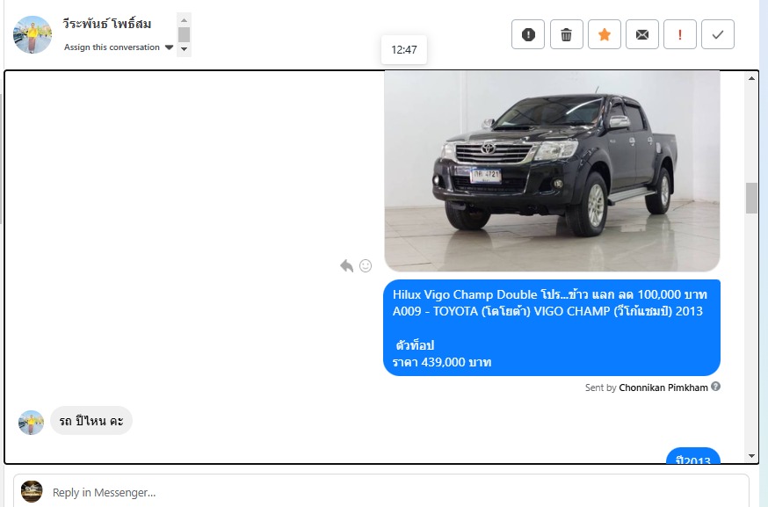This screenshot has width=768, height=507.
Task: Delete conversation with trash icon
Action: 566,34
